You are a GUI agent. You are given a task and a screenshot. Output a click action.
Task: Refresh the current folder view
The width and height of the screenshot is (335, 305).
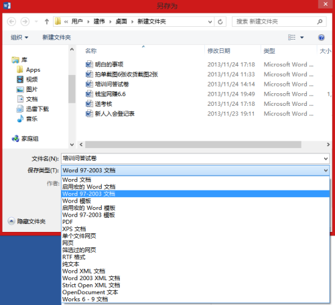click(x=220, y=21)
